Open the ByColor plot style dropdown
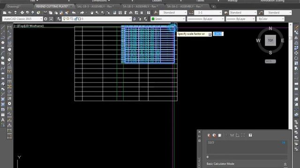 283,19
